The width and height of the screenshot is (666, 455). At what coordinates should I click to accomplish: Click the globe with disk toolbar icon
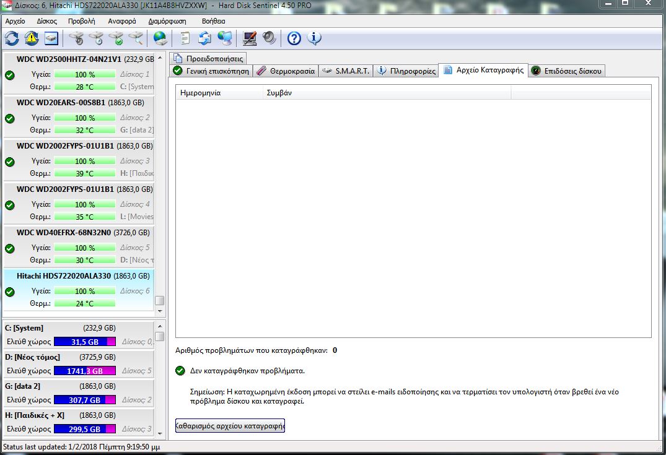coord(160,38)
